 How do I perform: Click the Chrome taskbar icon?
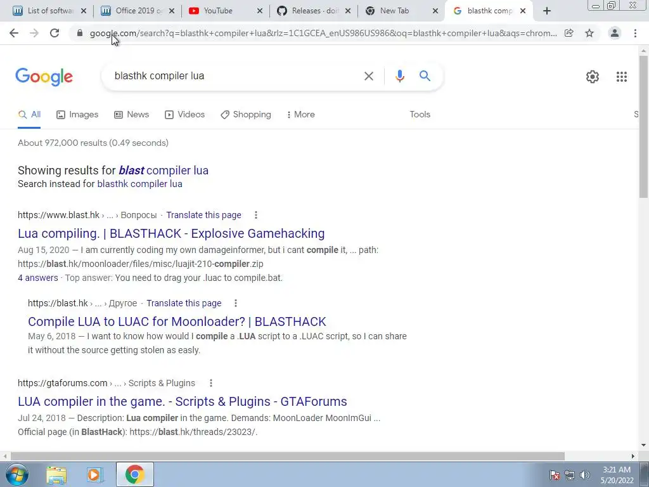point(134,474)
